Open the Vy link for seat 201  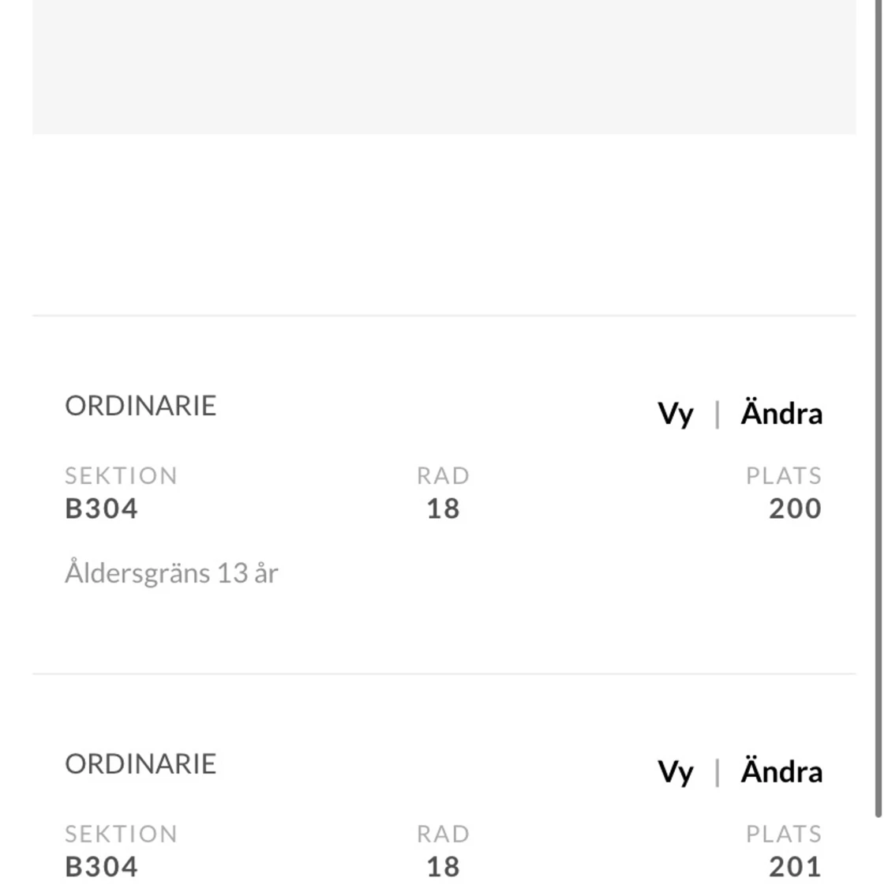(675, 772)
